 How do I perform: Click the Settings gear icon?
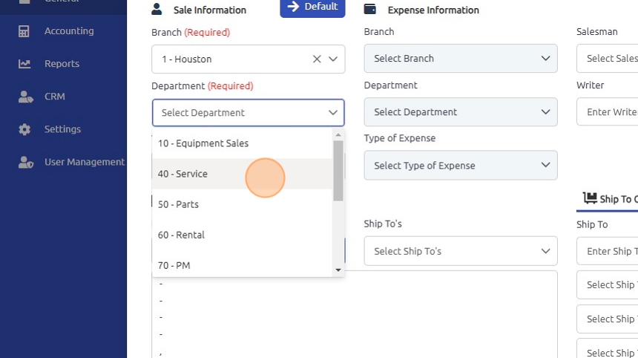24,129
